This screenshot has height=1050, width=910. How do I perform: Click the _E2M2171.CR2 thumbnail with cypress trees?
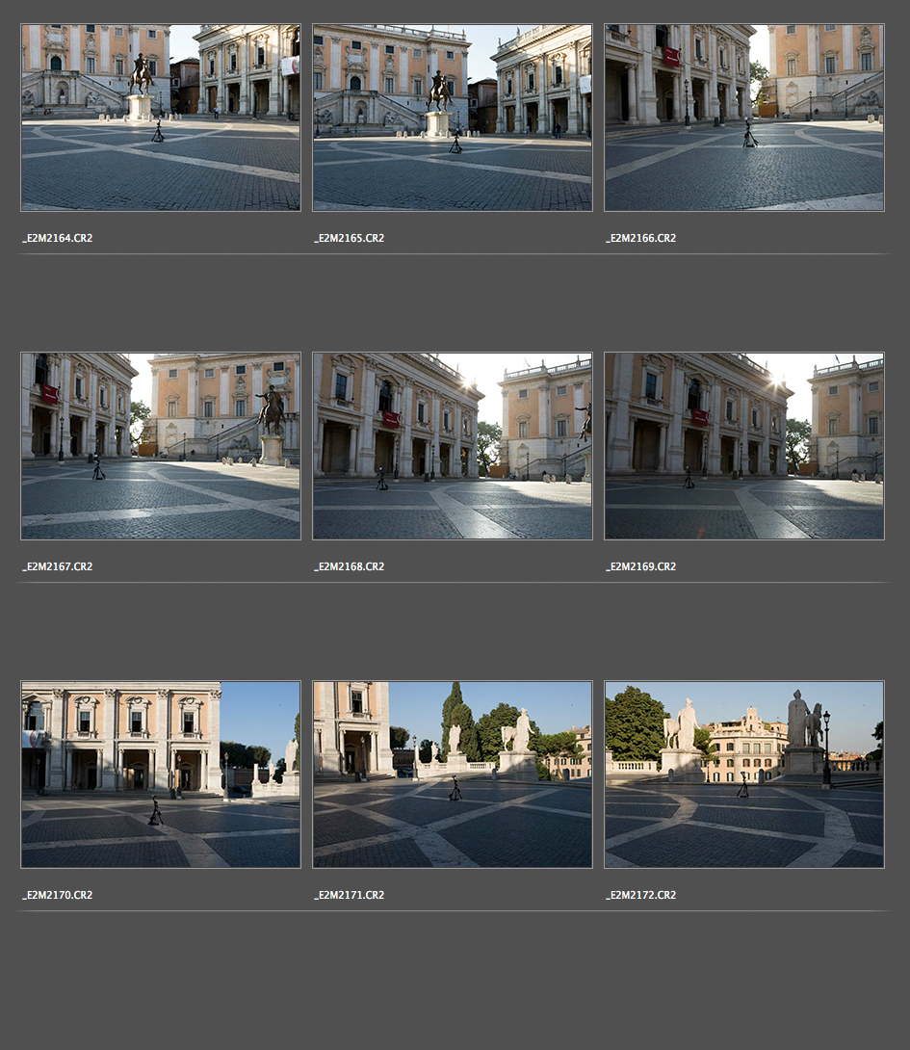point(453,774)
